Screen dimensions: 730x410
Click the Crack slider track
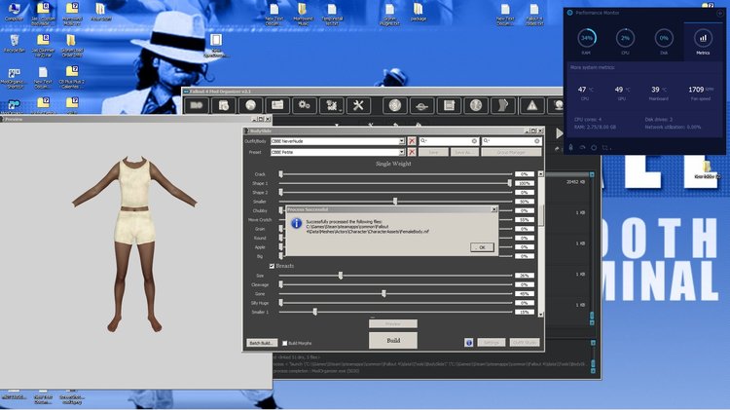coord(396,173)
